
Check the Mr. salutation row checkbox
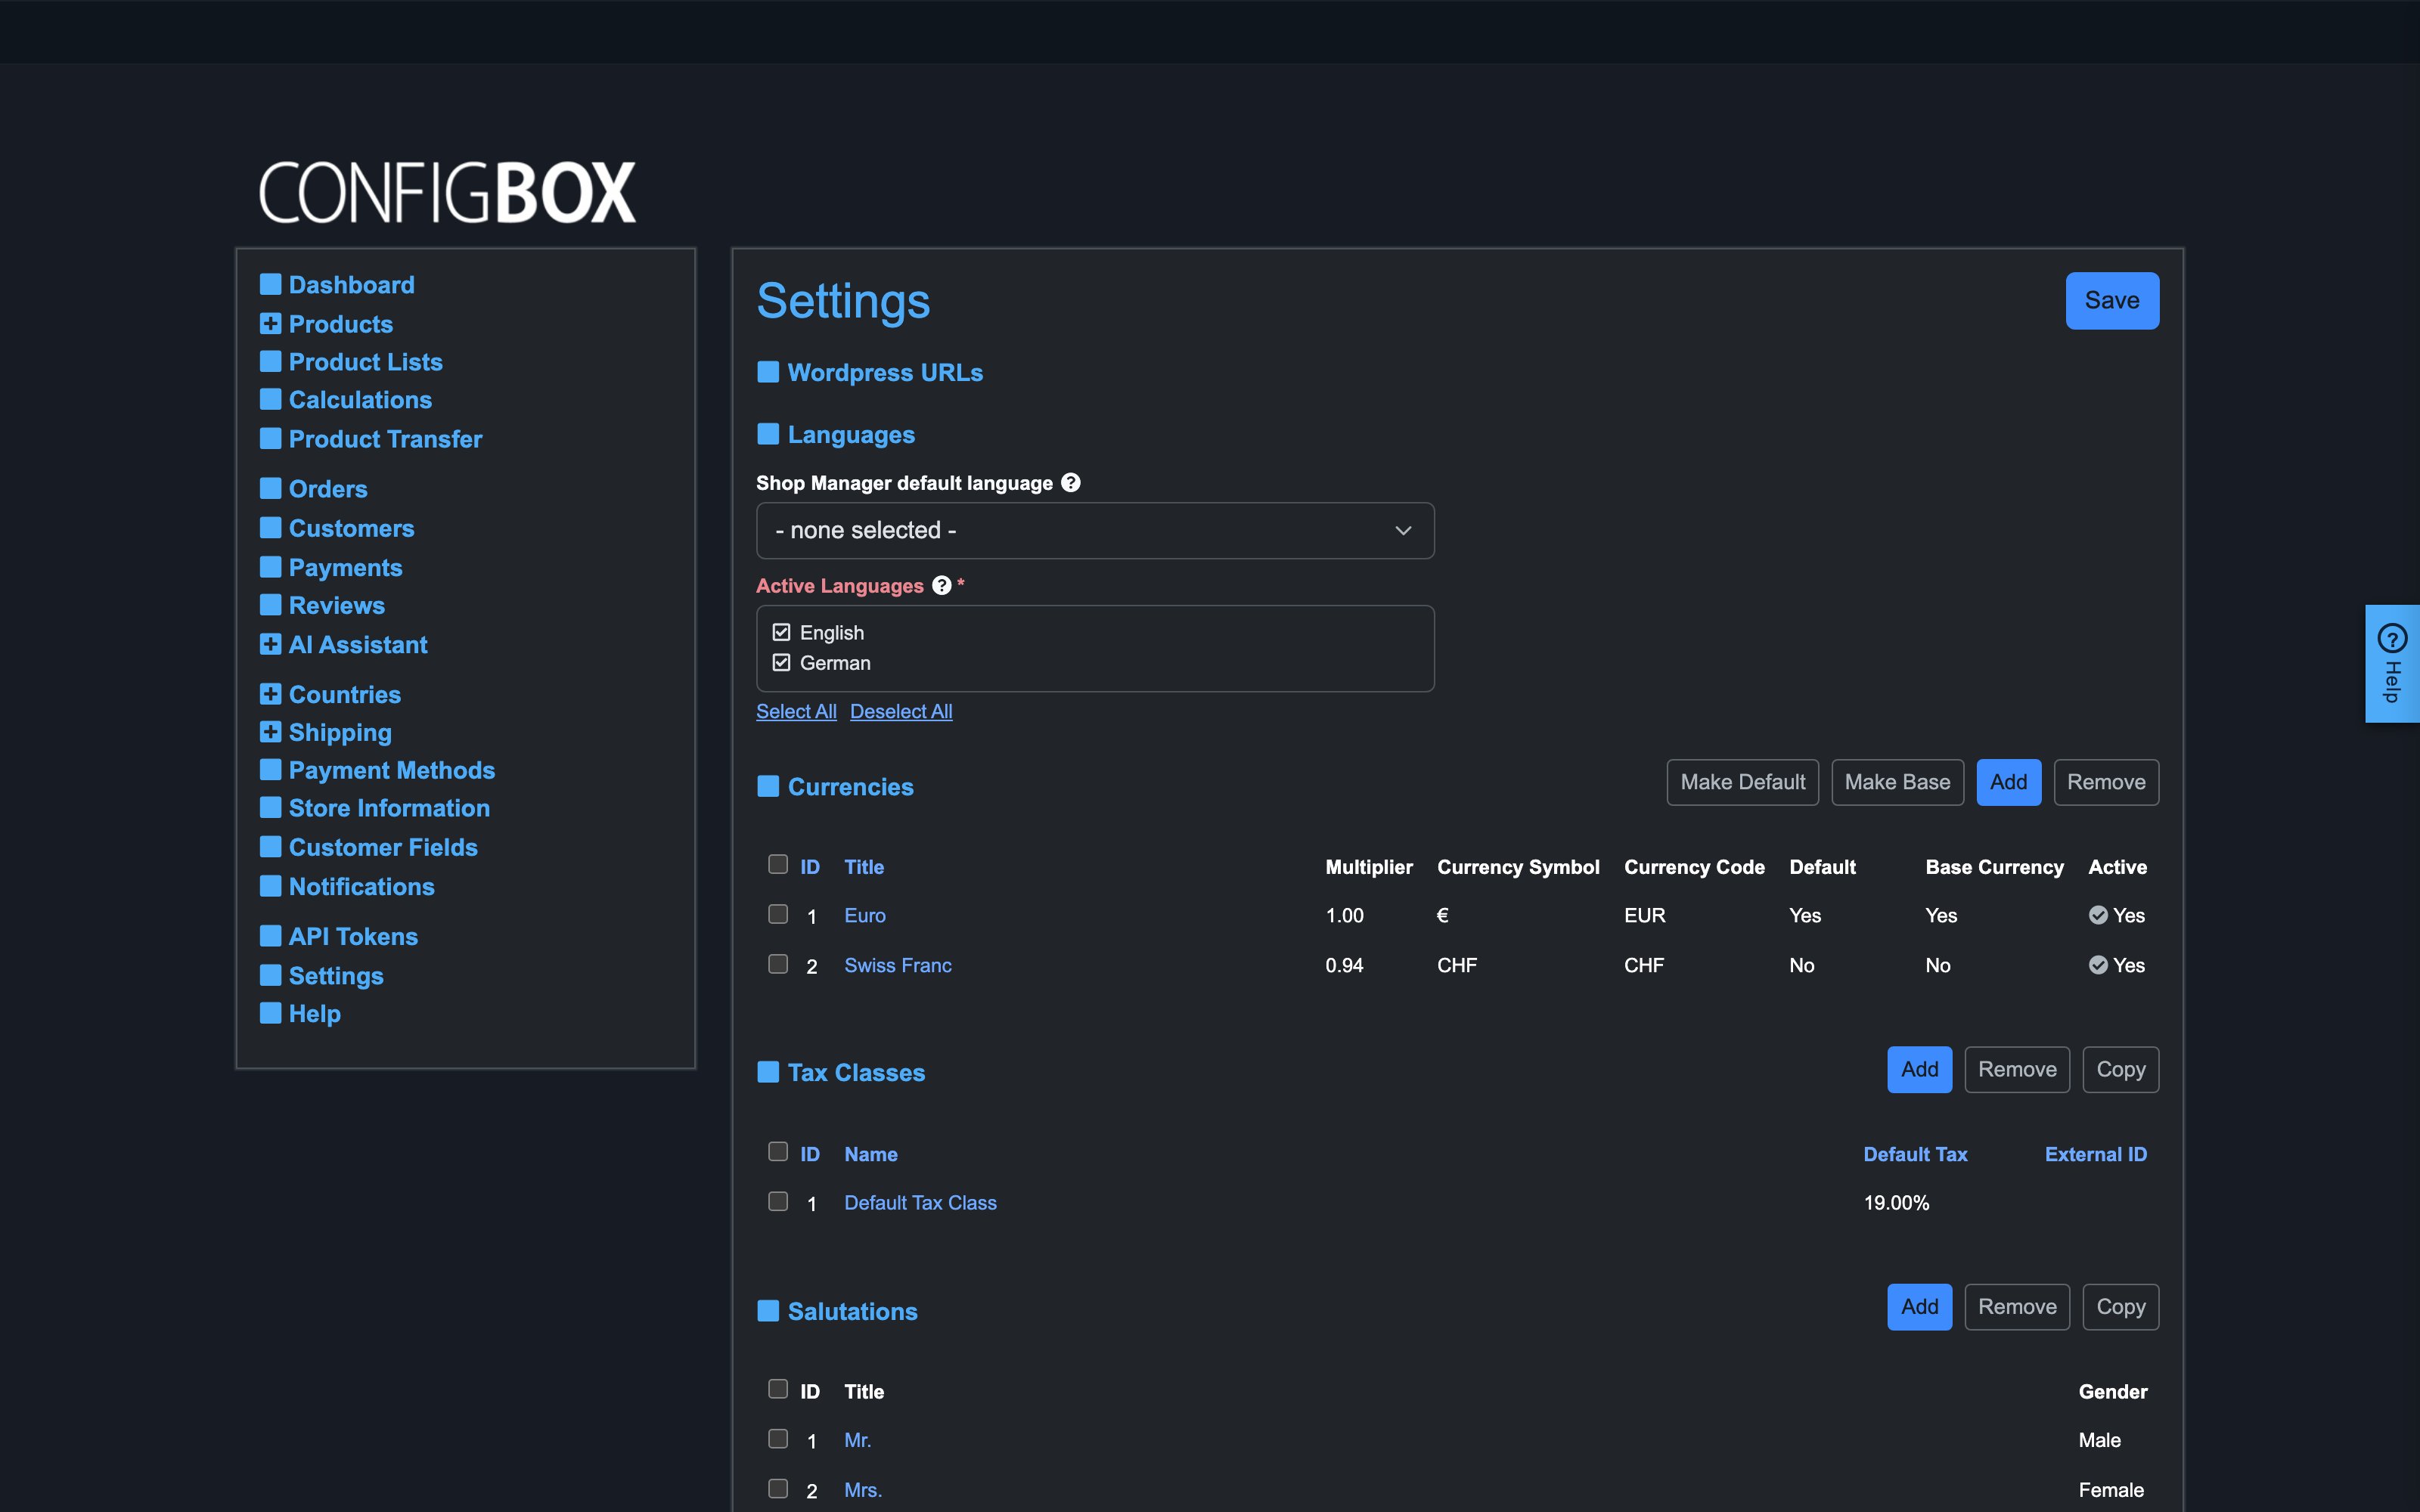(x=778, y=1439)
